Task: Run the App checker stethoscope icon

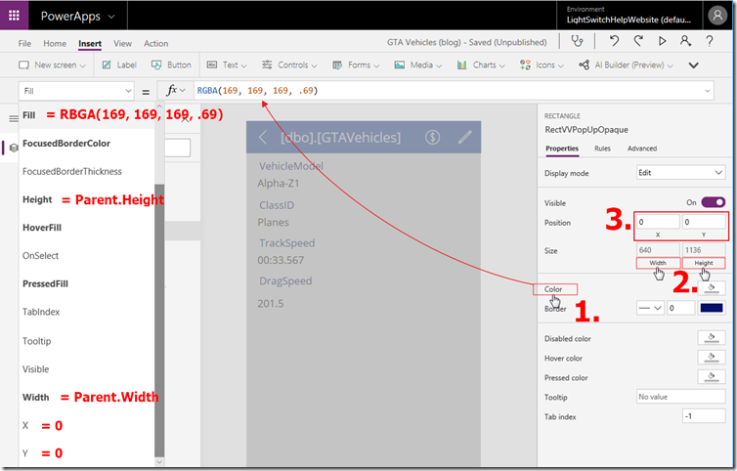Action: [x=578, y=42]
